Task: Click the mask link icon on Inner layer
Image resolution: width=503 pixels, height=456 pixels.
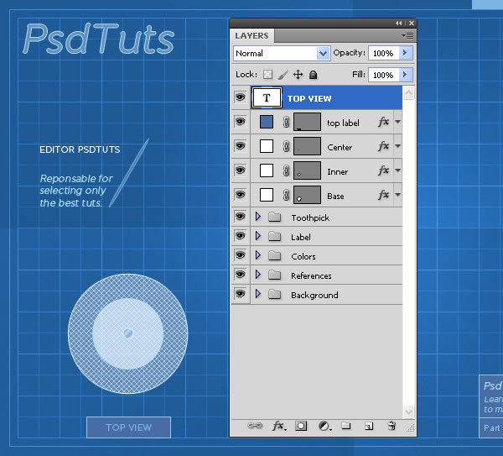Action: coord(286,170)
